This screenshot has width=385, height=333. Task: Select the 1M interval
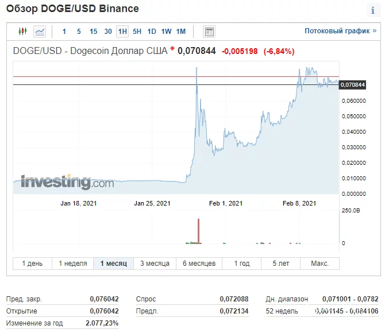pos(180,32)
